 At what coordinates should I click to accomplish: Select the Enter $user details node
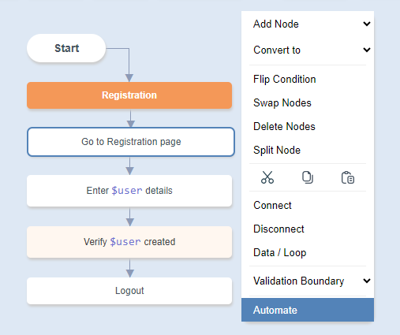(129, 191)
